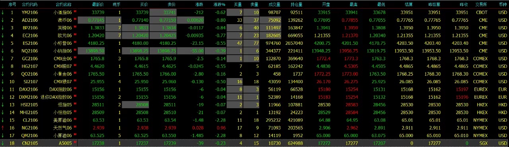The height and width of the screenshot is (147, 509).
Task: Click the EUR currency cell in DAX2106 row
Action: coord(503,90)
